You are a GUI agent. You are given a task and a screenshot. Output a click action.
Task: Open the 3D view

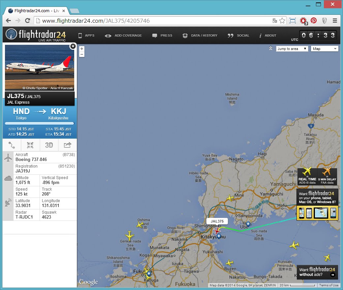click(x=49, y=145)
